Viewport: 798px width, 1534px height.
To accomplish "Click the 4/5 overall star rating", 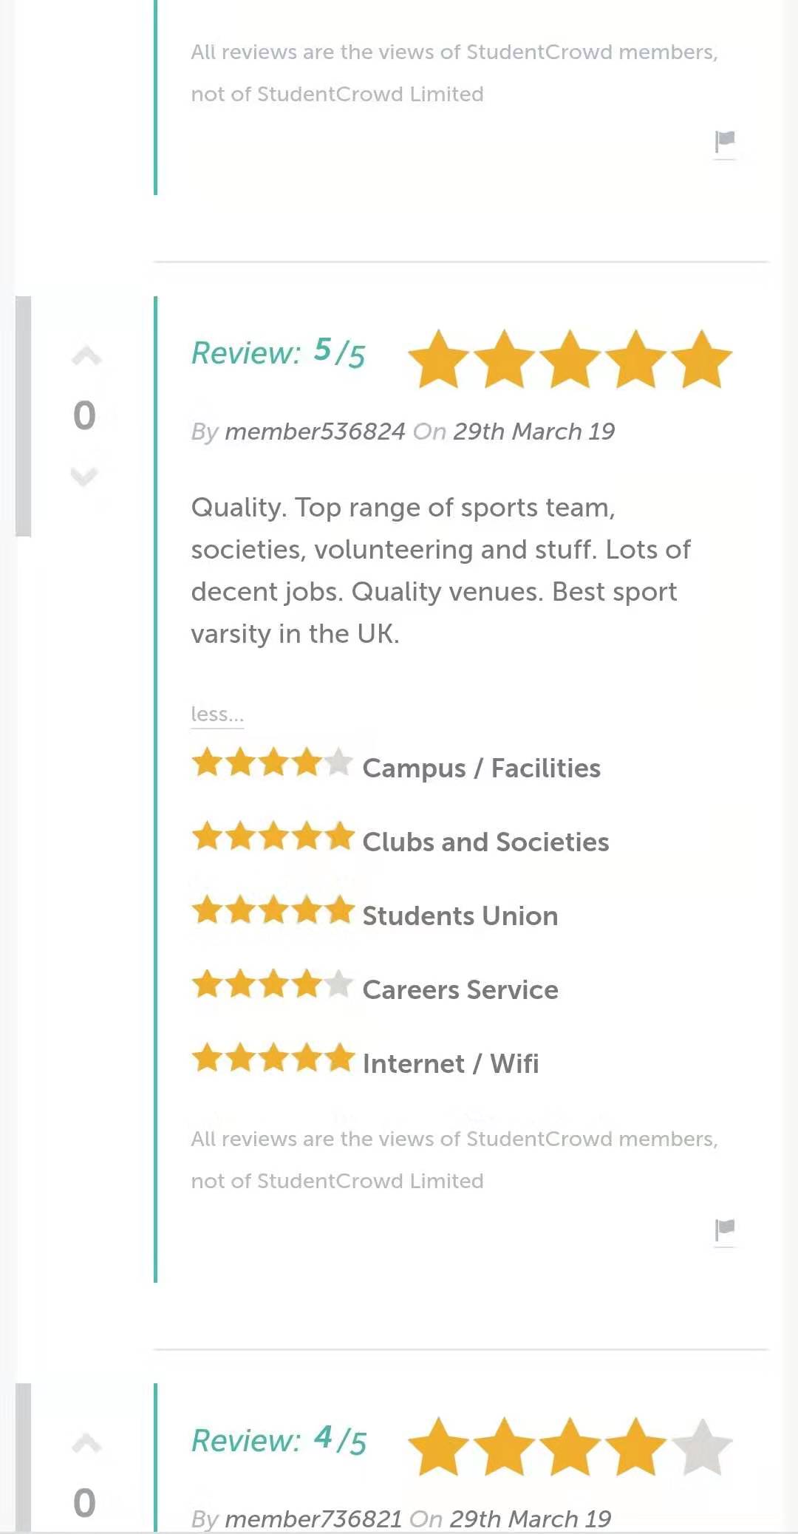I will 569,1447.
